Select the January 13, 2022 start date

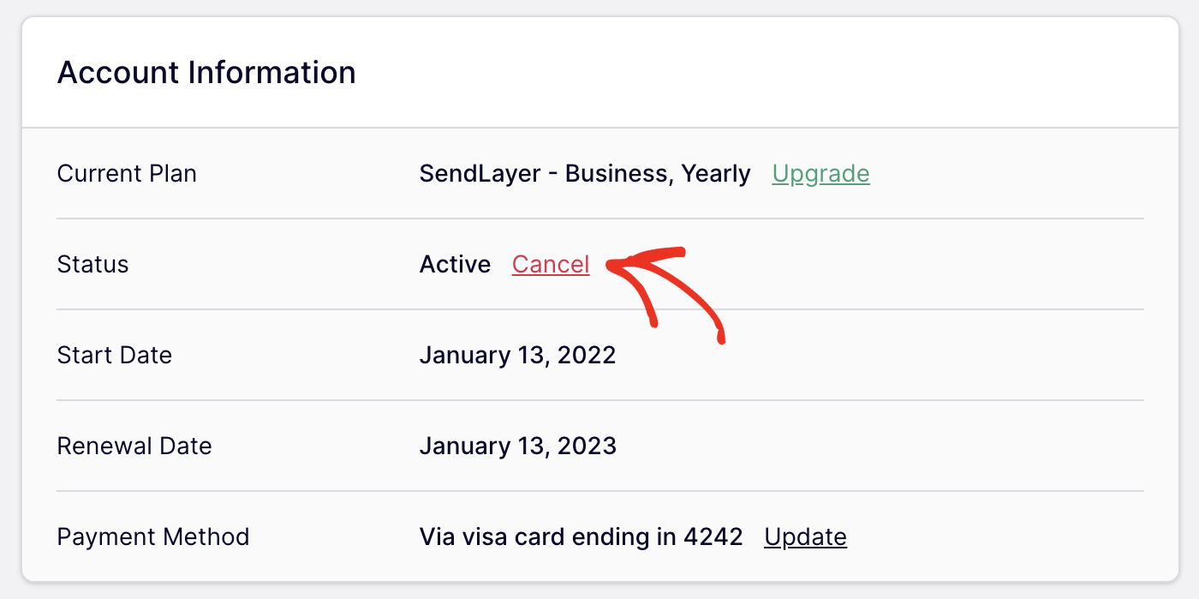coord(517,355)
